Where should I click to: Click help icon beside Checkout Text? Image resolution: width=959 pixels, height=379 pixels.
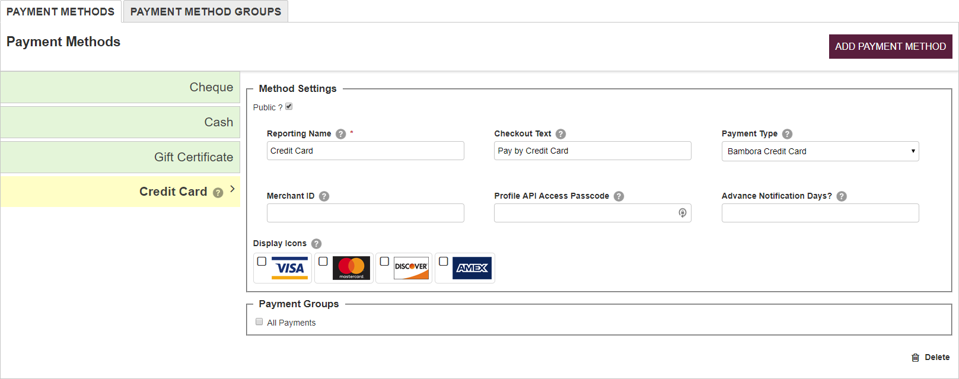(x=560, y=134)
